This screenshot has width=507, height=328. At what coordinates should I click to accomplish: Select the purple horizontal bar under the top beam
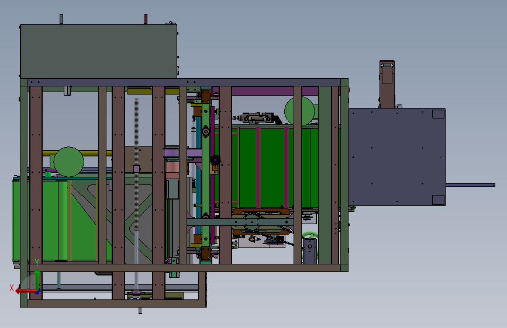pos(275,90)
